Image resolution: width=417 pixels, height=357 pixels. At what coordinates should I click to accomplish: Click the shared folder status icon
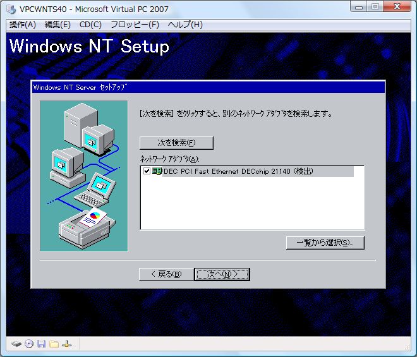tap(54, 344)
